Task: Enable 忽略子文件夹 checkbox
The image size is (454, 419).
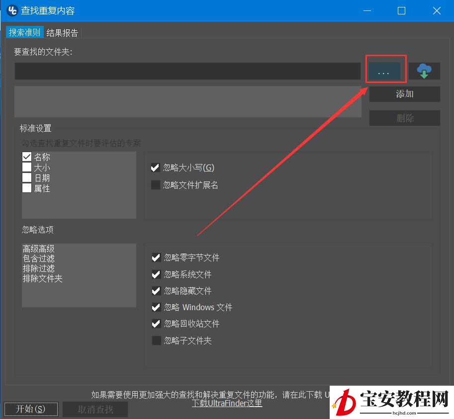Action: point(157,340)
